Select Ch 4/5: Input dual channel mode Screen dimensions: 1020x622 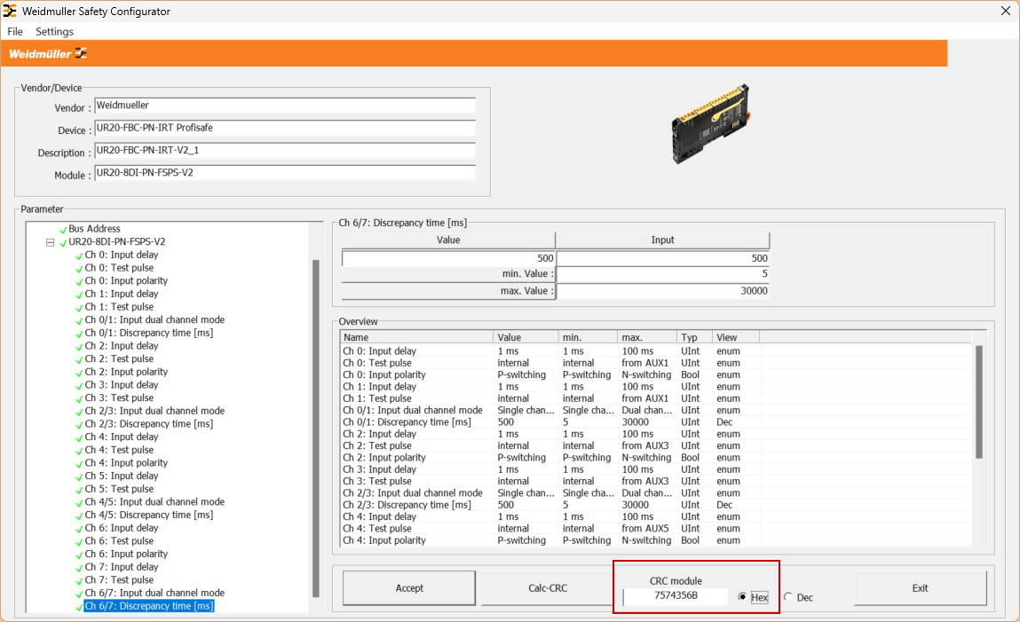click(x=154, y=501)
